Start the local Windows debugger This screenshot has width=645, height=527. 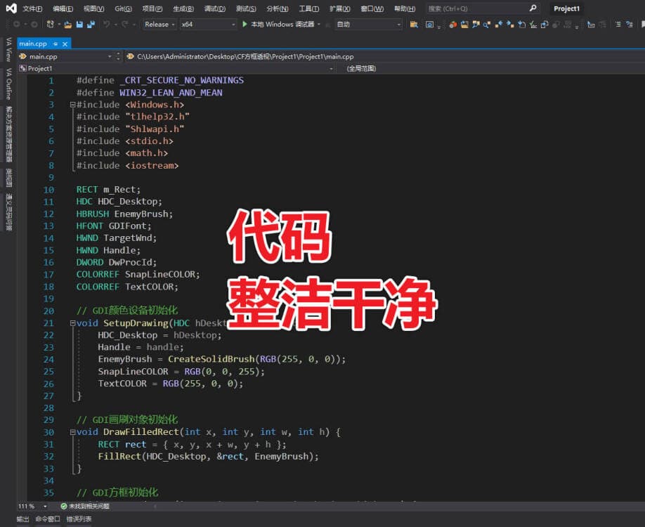pos(278,24)
